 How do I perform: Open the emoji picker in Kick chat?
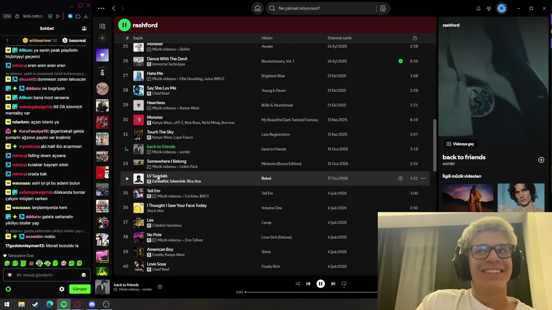click(84, 275)
